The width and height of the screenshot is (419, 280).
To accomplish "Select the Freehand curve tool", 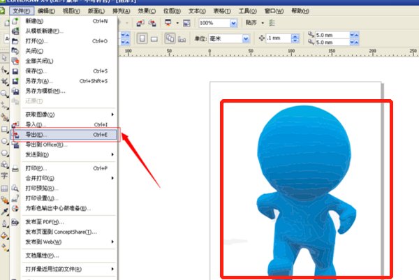I will point(4,105).
